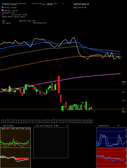
Task: Click the 144.9 price level label
Action: [x=124, y=101]
